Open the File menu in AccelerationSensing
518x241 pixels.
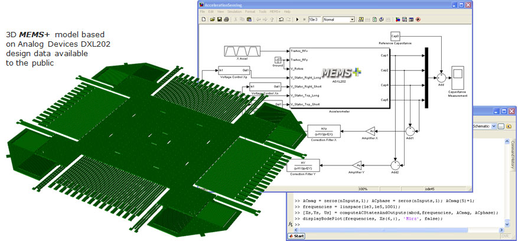pyautogui.click(x=202, y=11)
